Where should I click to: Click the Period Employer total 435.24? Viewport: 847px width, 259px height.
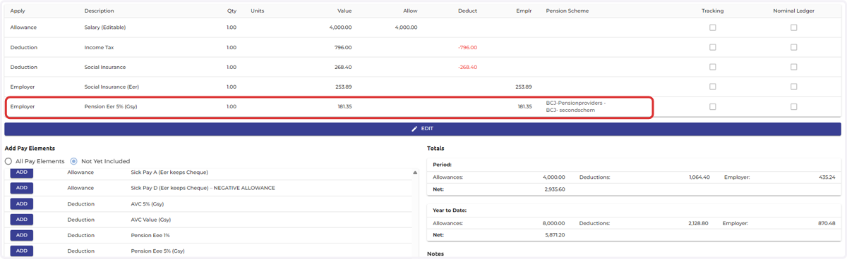[x=827, y=177]
